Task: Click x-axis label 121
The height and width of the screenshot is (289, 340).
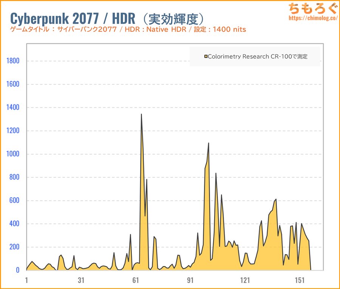Action: (x=245, y=280)
